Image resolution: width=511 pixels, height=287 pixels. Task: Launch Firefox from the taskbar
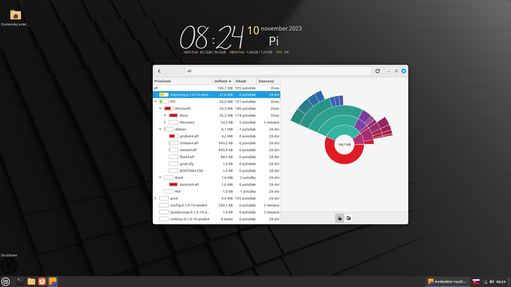coord(42,281)
